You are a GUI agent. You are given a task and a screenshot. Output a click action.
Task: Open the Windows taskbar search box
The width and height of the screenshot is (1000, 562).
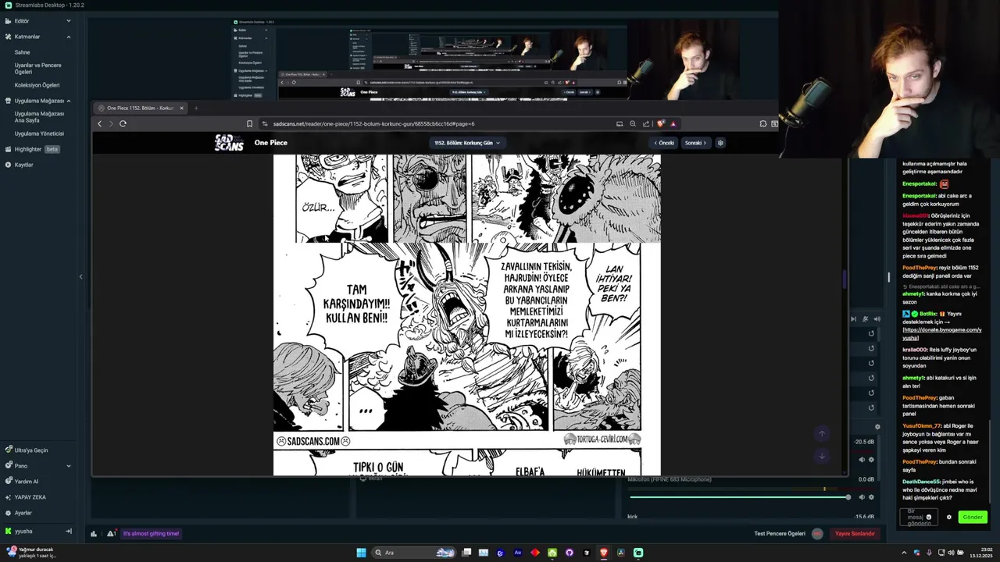pos(414,553)
